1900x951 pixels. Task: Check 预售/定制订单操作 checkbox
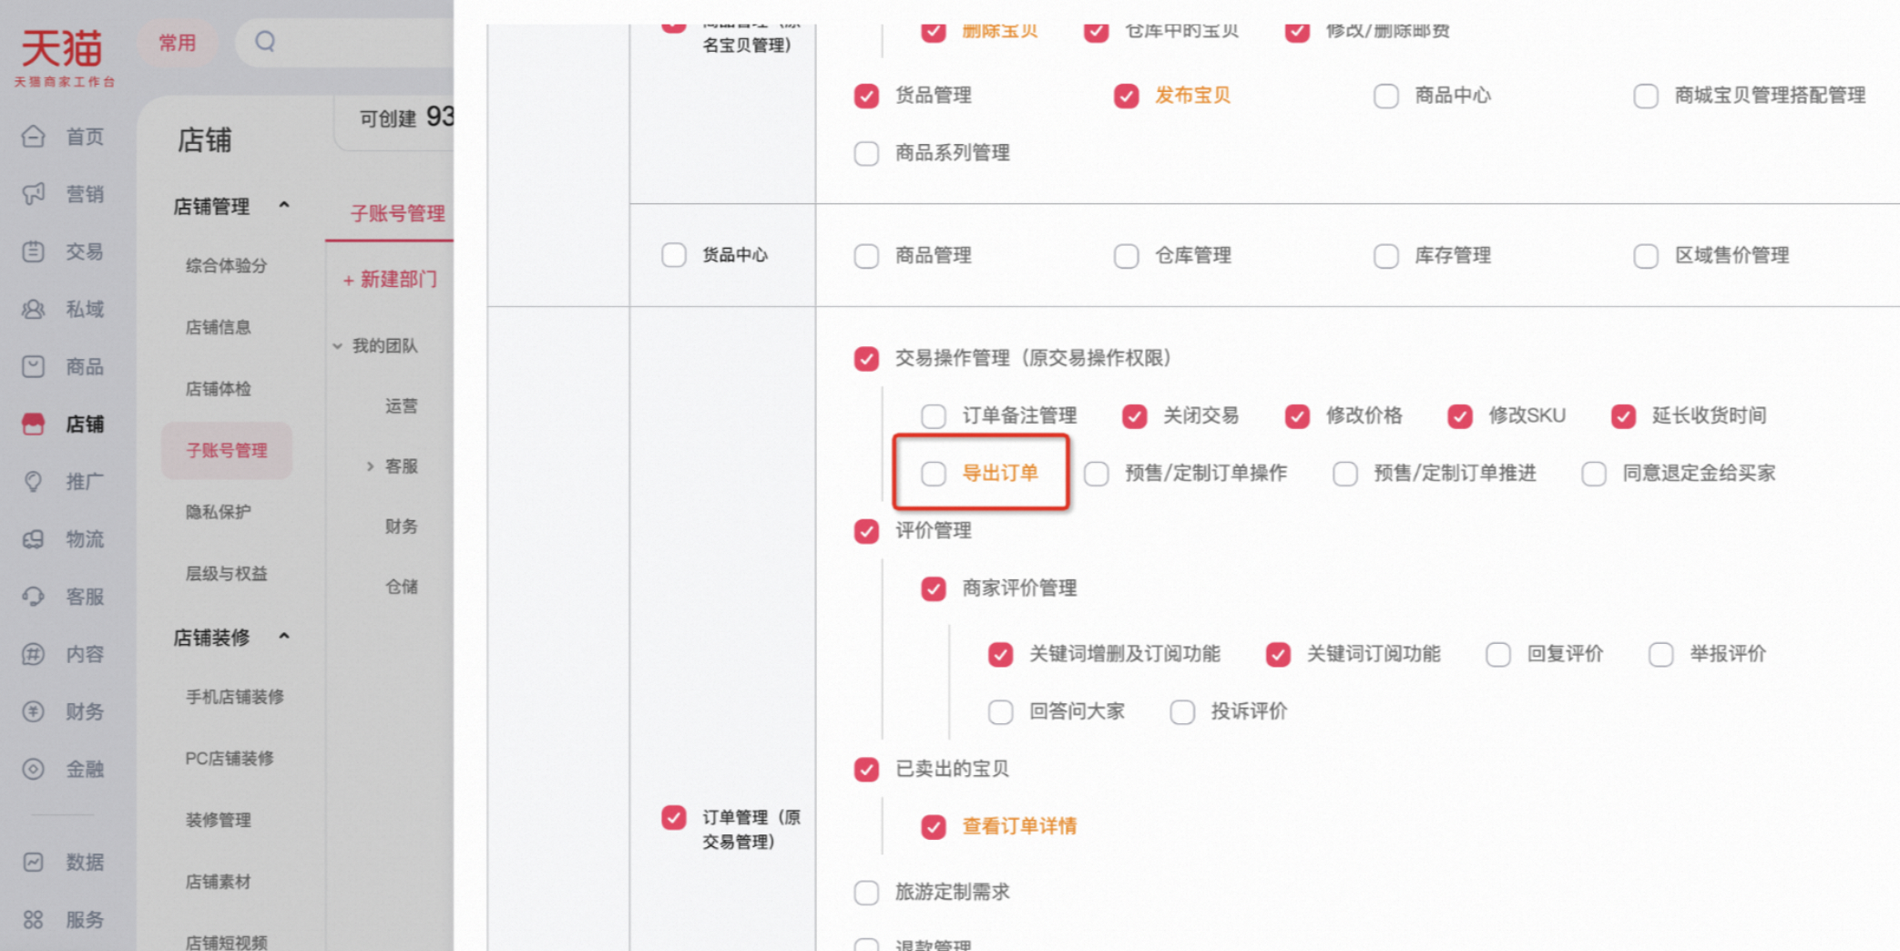click(1097, 474)
